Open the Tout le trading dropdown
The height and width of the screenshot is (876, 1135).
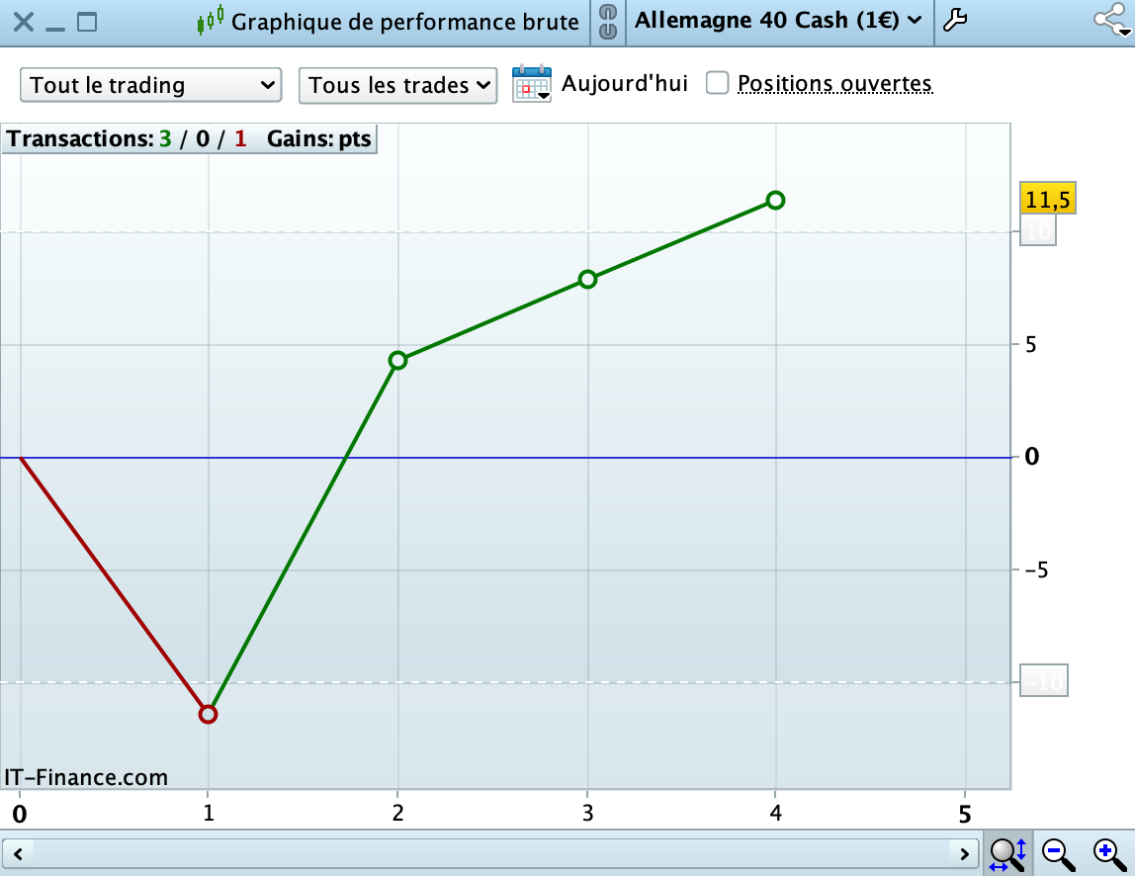pos(150,85)
